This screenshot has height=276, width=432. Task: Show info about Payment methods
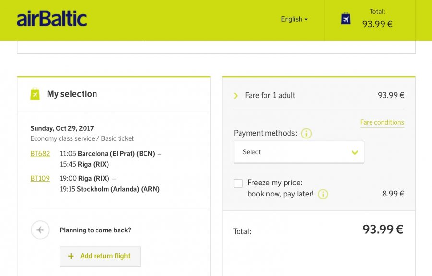click(x=306, y=134)
